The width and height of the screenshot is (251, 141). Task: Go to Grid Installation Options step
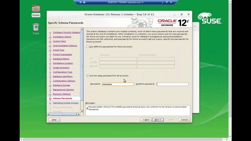pyautogui.click(x=65, y=45)
